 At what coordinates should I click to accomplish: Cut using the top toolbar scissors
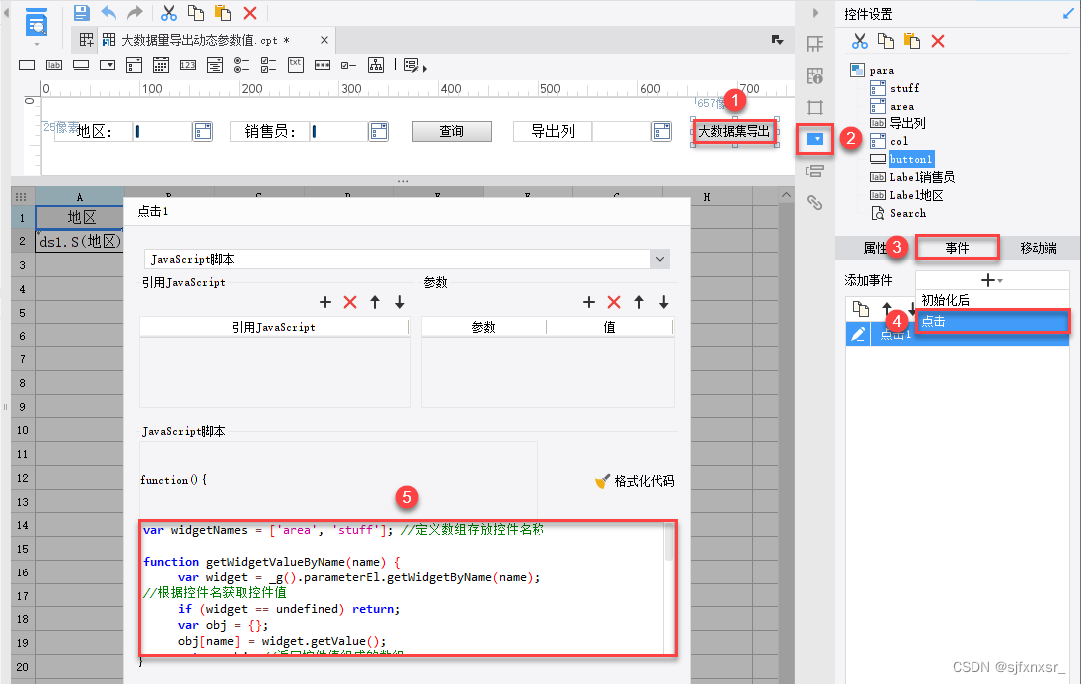(x=169, y=12)
